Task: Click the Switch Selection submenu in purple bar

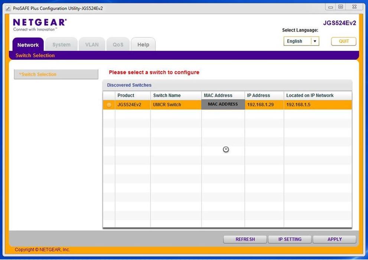Action: click(35, 56)
